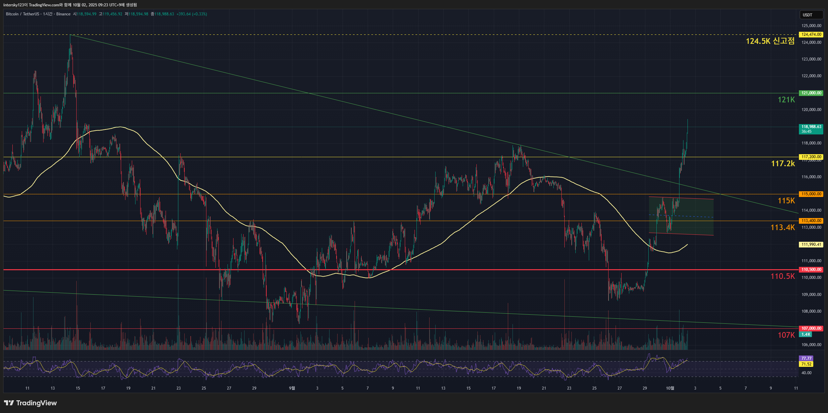Click the 111,990.41 moving average price label
This screenshot has height=413, width=828.
point(811,244)
